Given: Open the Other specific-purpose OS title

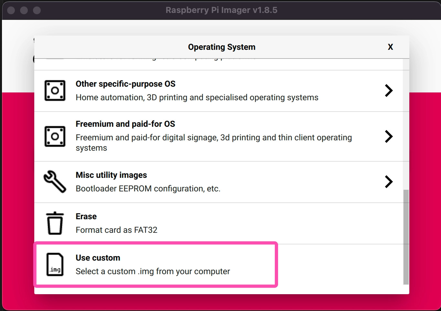Looking at the screenshot, I should (x=125, y=84).
